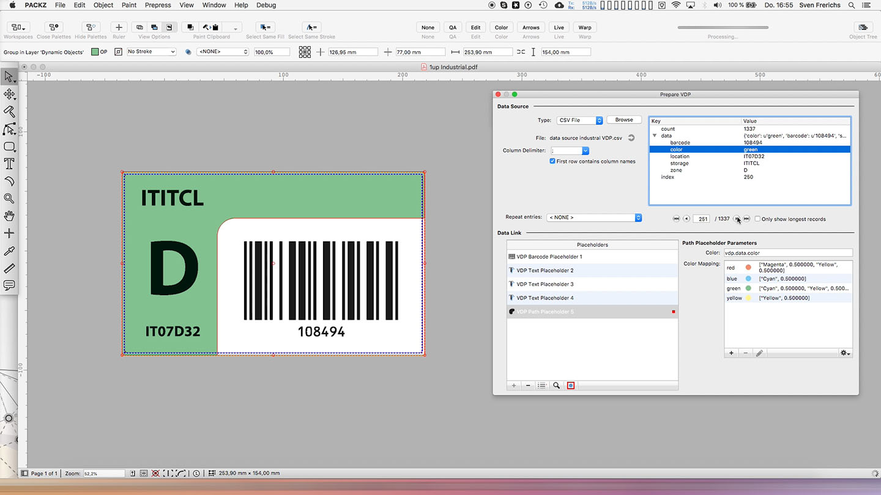
Task: Open the Paint menu
Action: (x=129, y=5)
